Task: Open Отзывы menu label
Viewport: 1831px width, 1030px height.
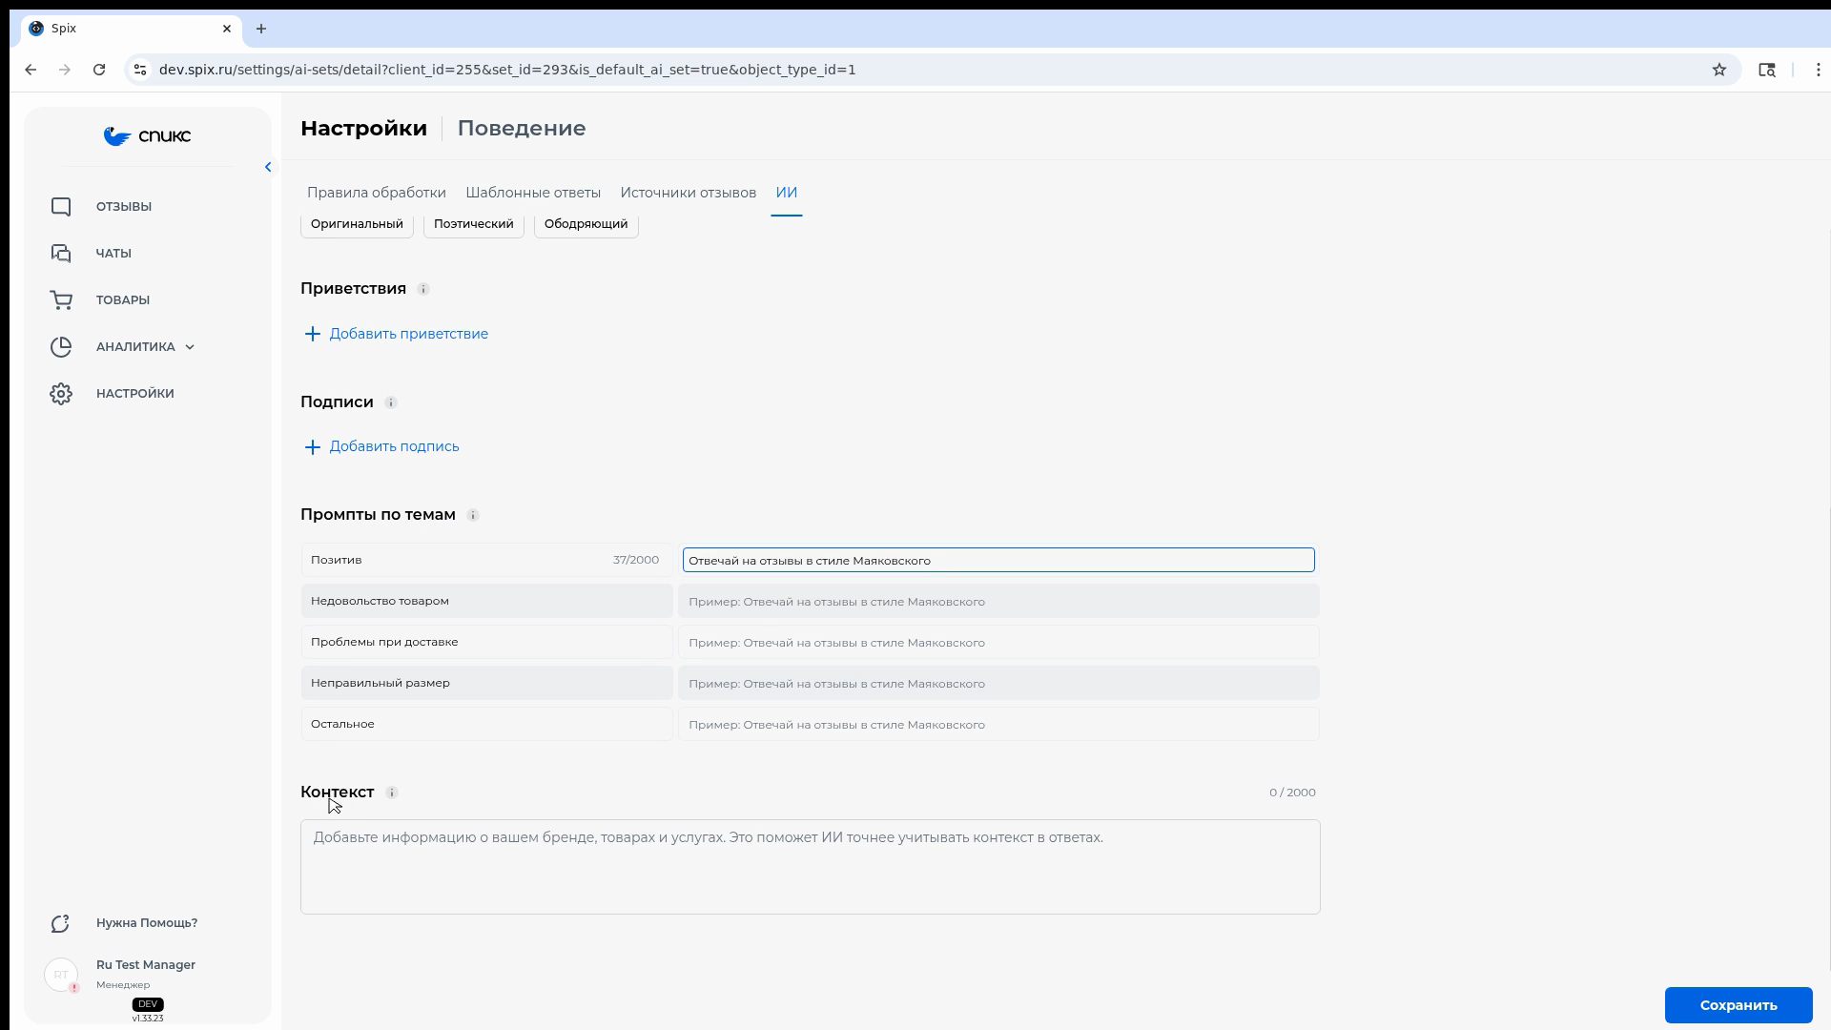Action: [124, 207]
